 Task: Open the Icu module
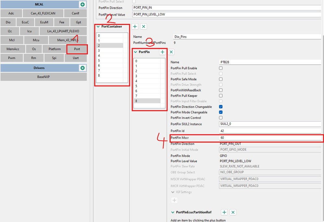click(29, 31)
